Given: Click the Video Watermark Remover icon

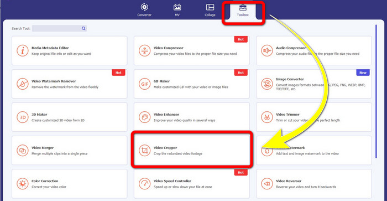Looking at the screenshot, I should pos(23,84).
